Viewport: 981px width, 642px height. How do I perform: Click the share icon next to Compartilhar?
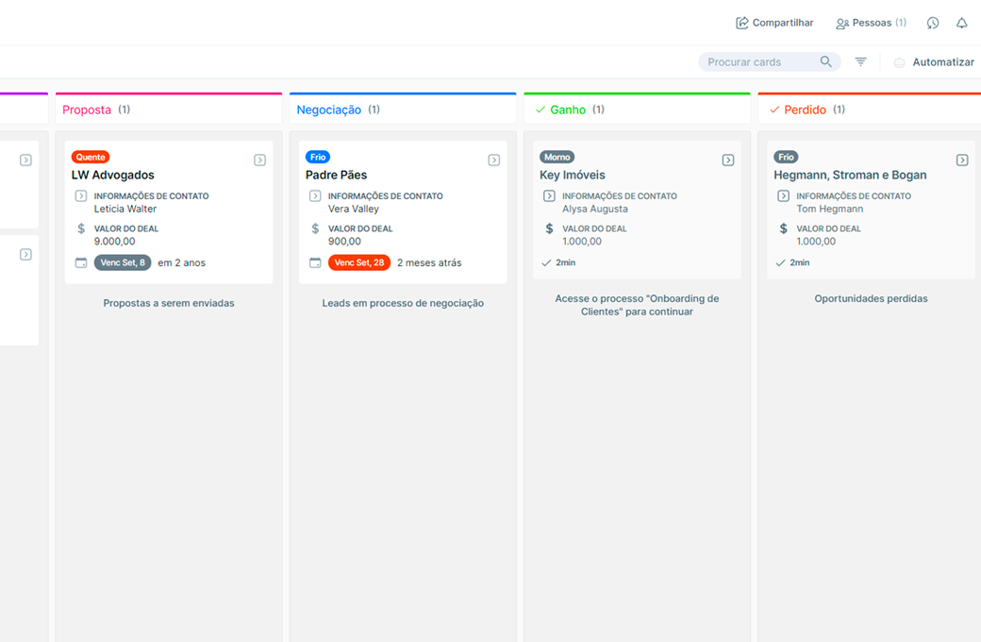(x=741, y=23)
